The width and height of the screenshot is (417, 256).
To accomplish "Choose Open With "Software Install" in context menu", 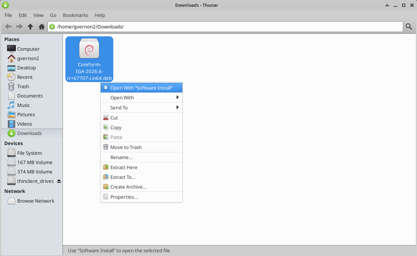I will (x=141, y=88).
